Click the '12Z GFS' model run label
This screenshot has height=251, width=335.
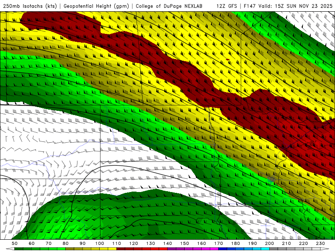(x=227, y=6)
